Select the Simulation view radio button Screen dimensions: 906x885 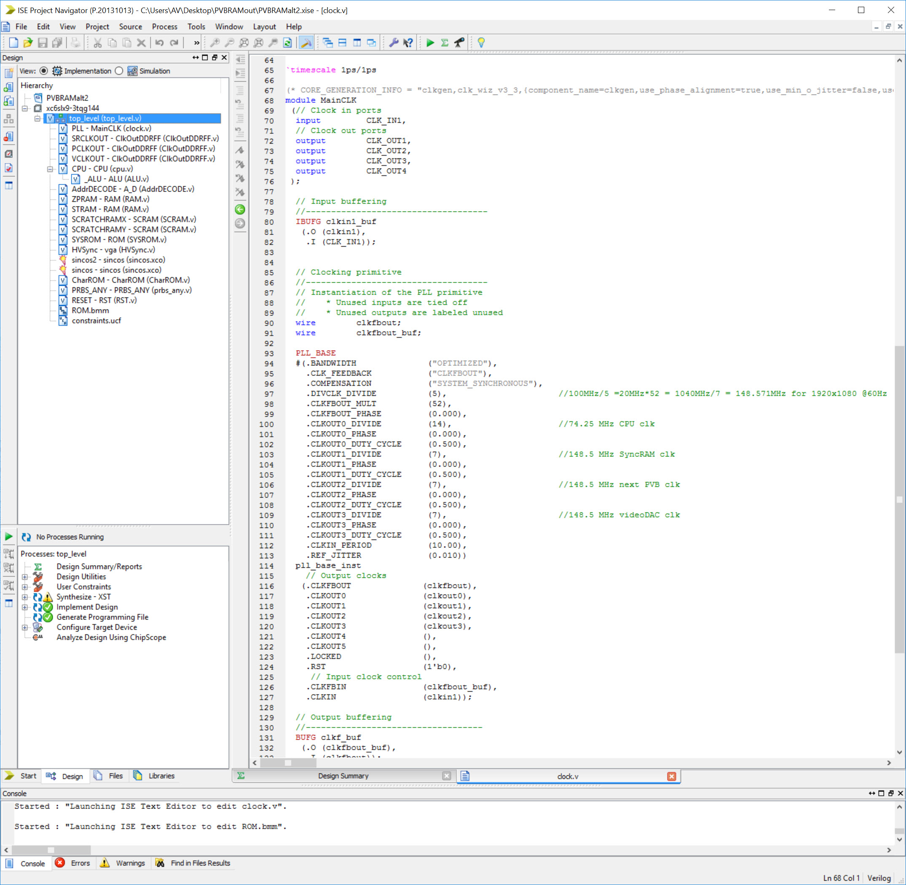pos(119,71)
